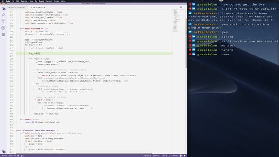Click the red badge beside gaasedelen: hmmm
Screen dimensions: 279x157
click(x=190, y=54)
